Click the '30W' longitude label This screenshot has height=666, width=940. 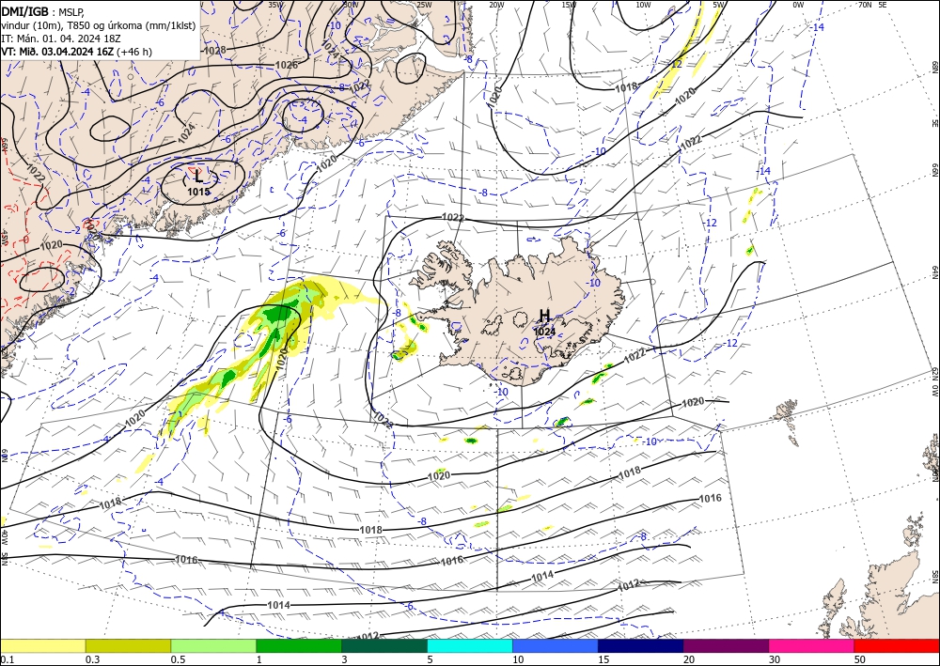pos(351,5)
